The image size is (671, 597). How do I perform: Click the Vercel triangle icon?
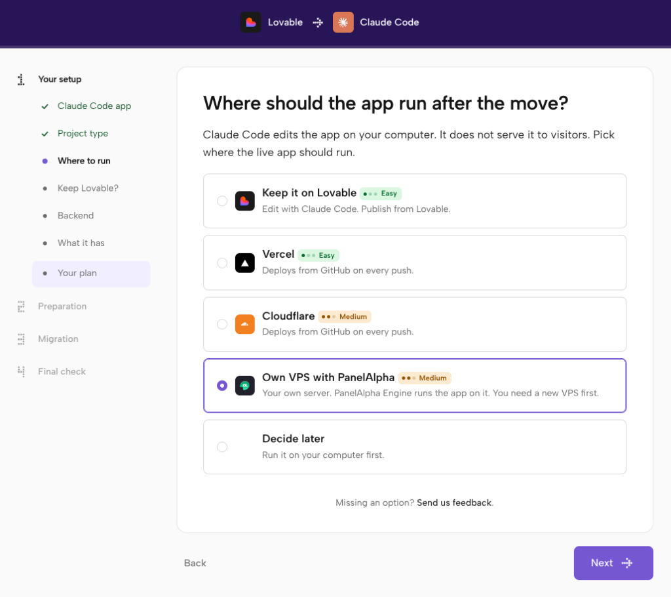pyautogui.click(x=245, y=262)
